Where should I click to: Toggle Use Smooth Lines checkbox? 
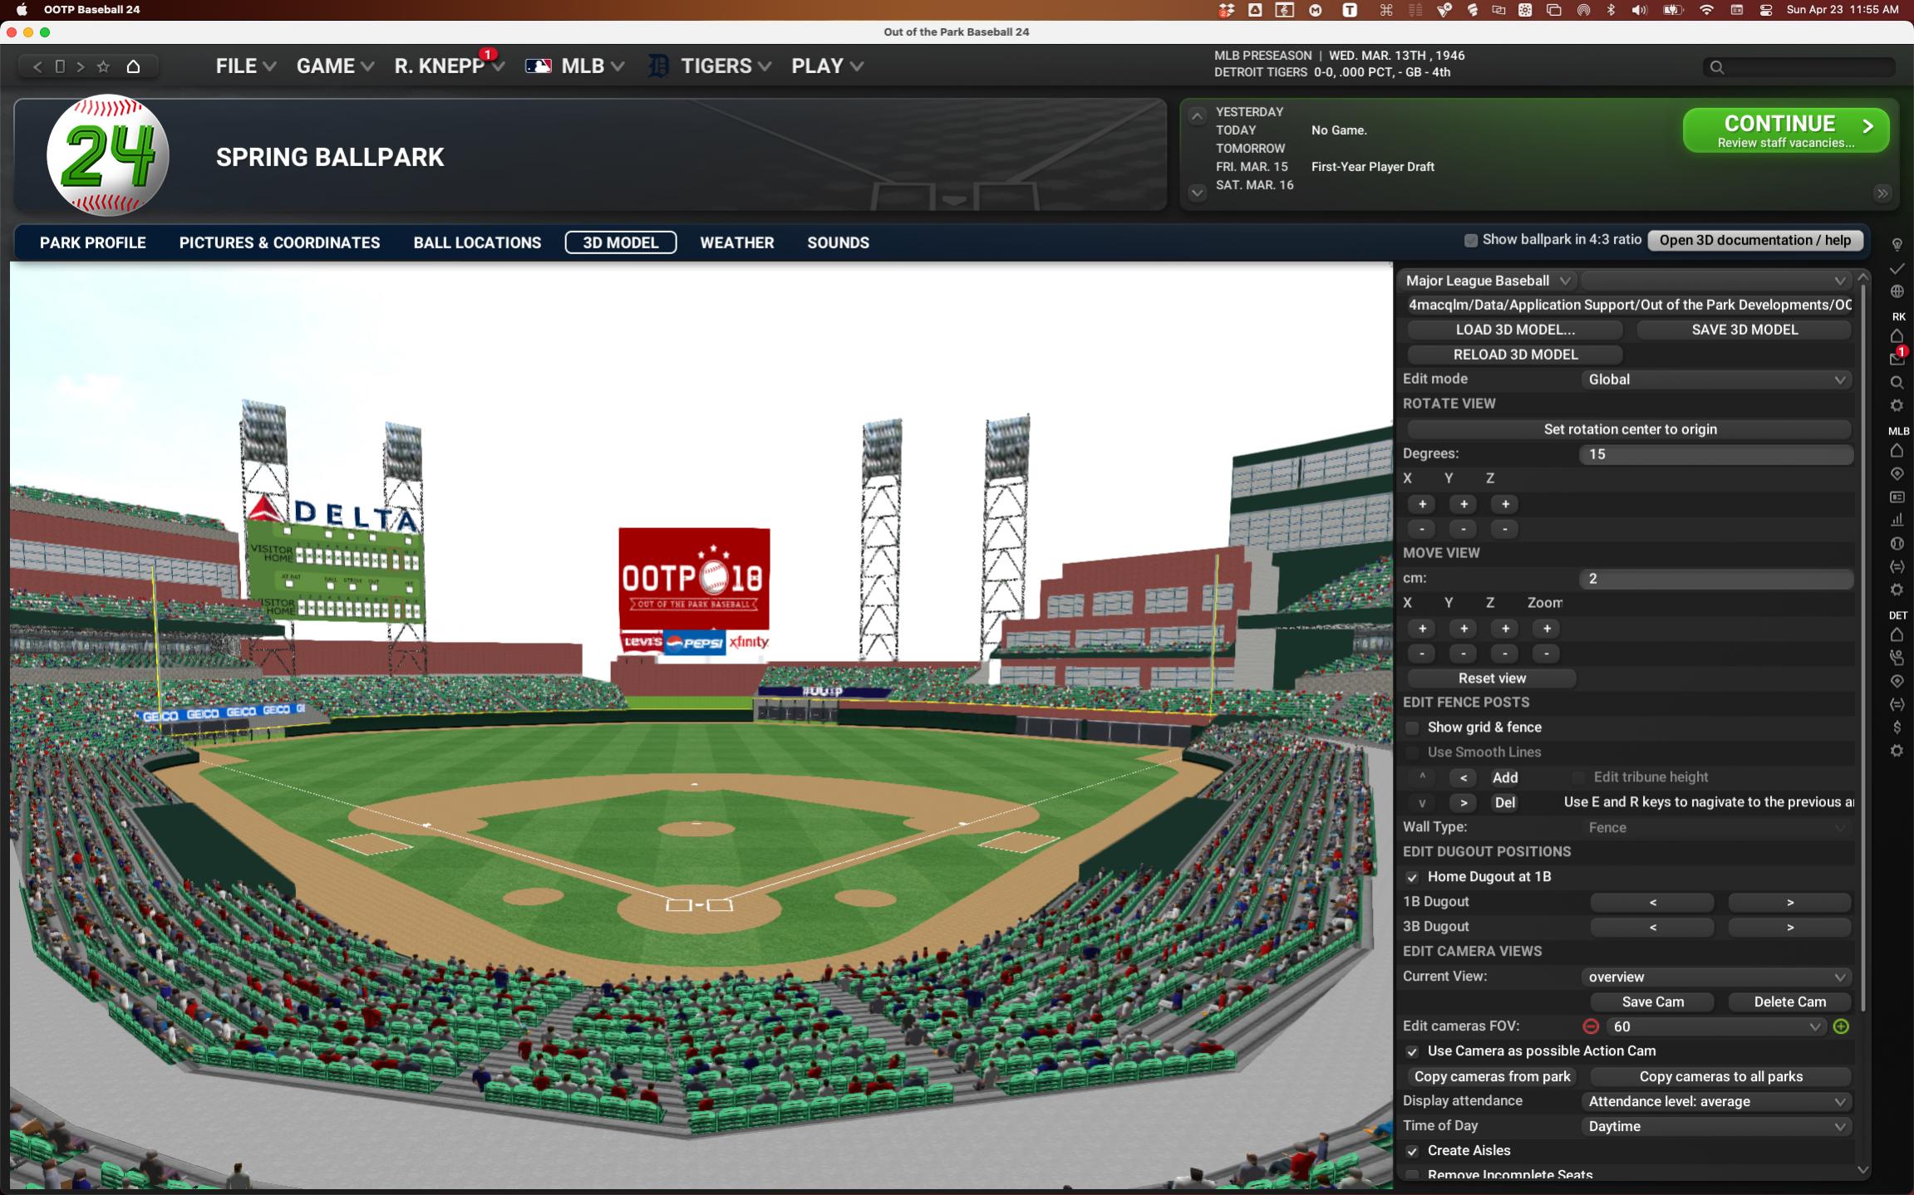(x=1412, y=752)
